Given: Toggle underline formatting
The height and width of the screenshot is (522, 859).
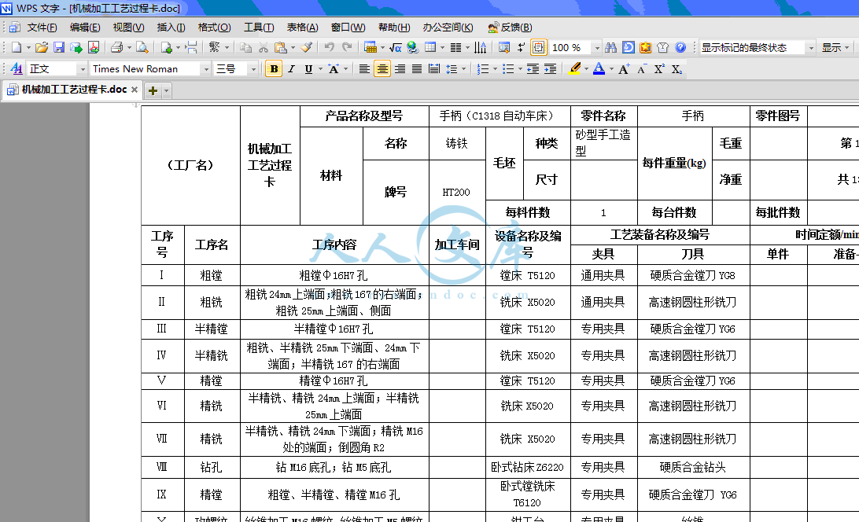Looking at the screenshot, I should click(x=309, y=69).
